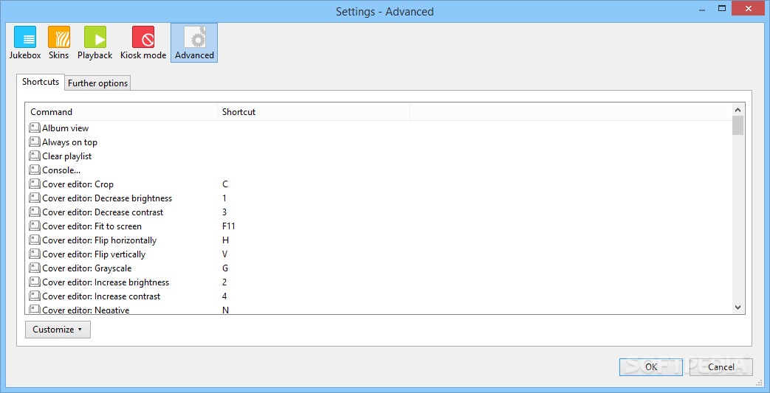Switch to the Shortcuts tab
This screenshot has height=393, width=770.
(x=41, y=82)
